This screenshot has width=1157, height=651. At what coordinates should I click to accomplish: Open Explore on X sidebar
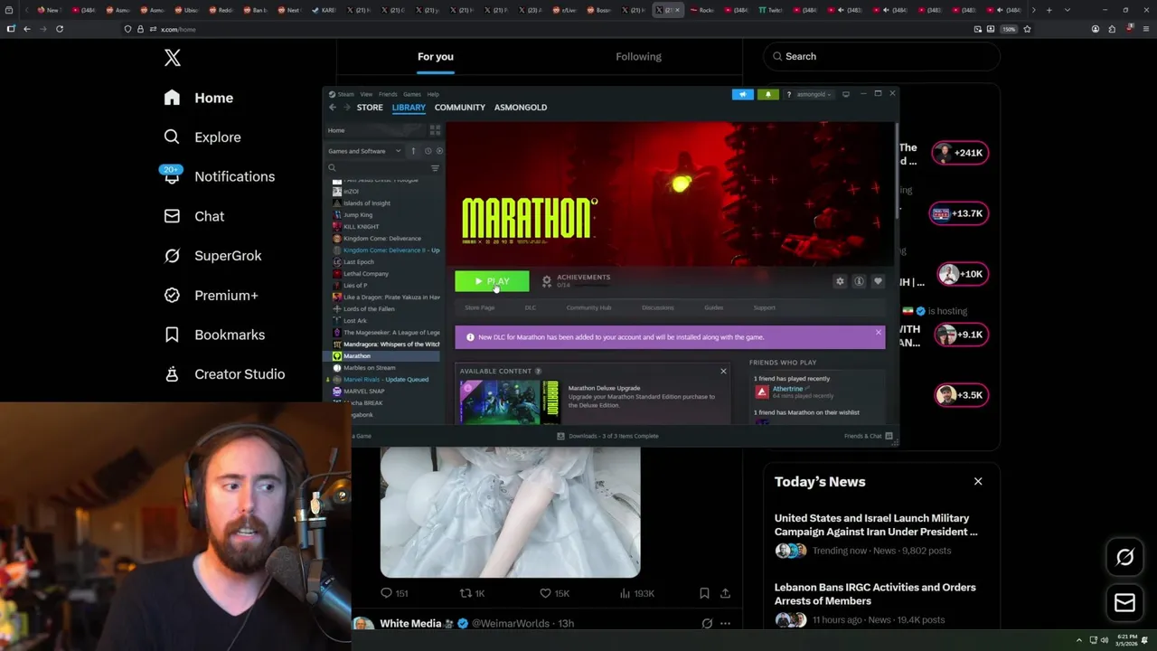click(202, 137)
